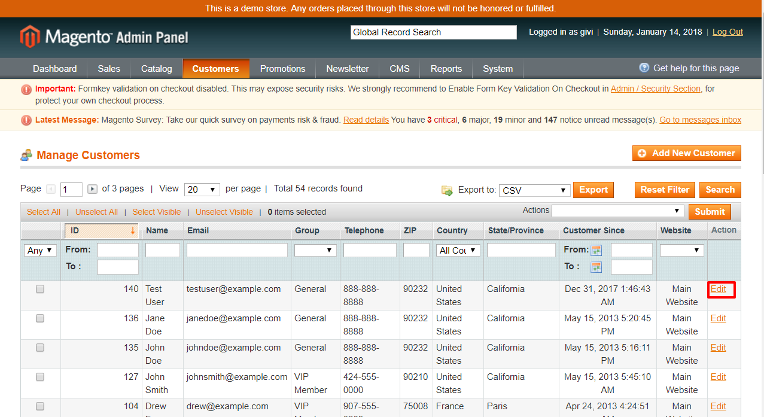Click Select Visible link

(157, 212)
